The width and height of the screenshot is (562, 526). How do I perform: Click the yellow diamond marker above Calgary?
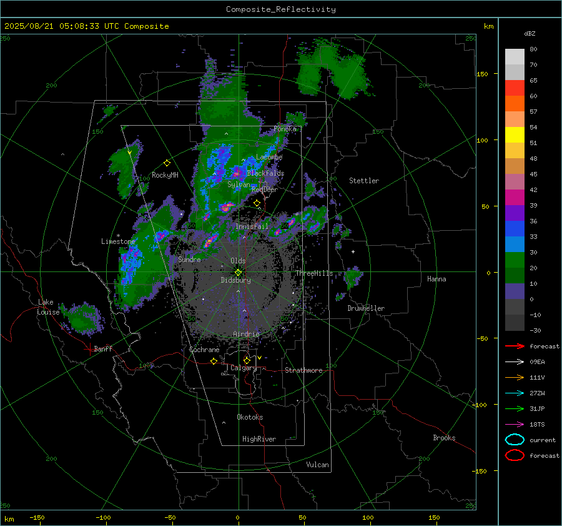point(247,360)
